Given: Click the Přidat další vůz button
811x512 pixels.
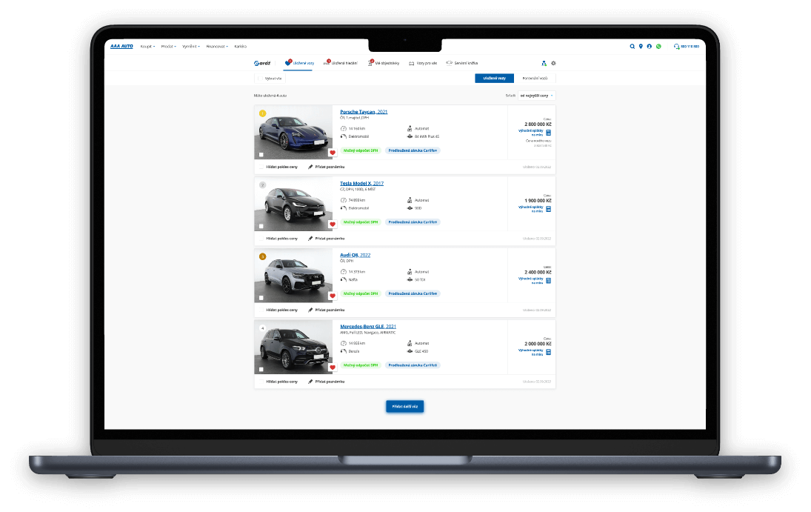Looking at the screenshot, I should (405, 406).
